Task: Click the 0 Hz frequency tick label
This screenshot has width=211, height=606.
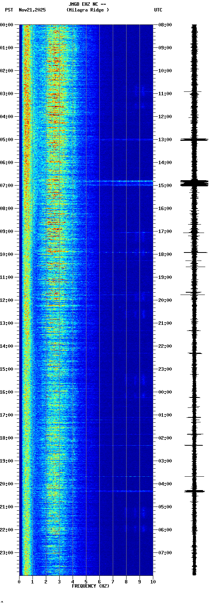Action: [19, 582]
